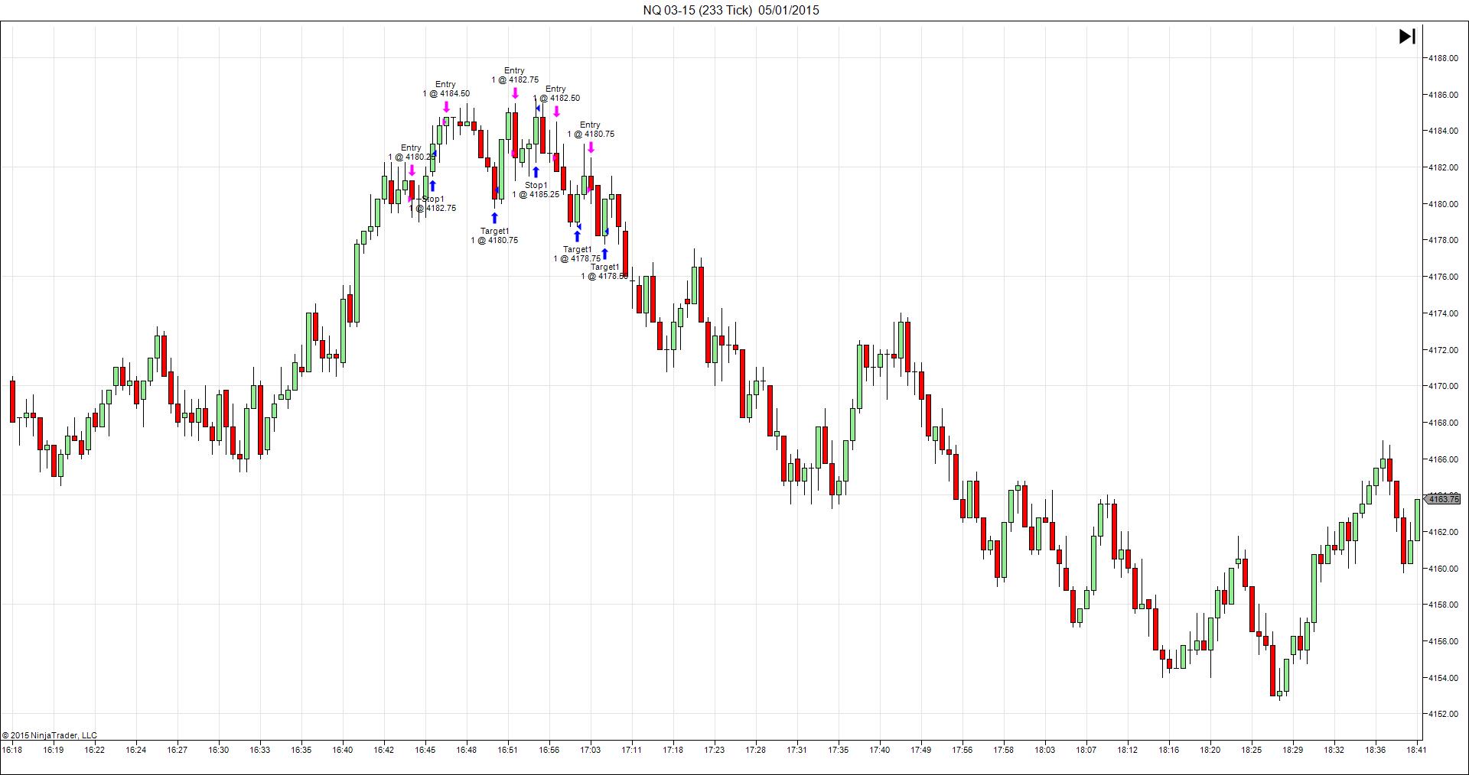1469x775 pixels.
Task: Click the 4188.00 price axis label
Action: pos(1441,58)
